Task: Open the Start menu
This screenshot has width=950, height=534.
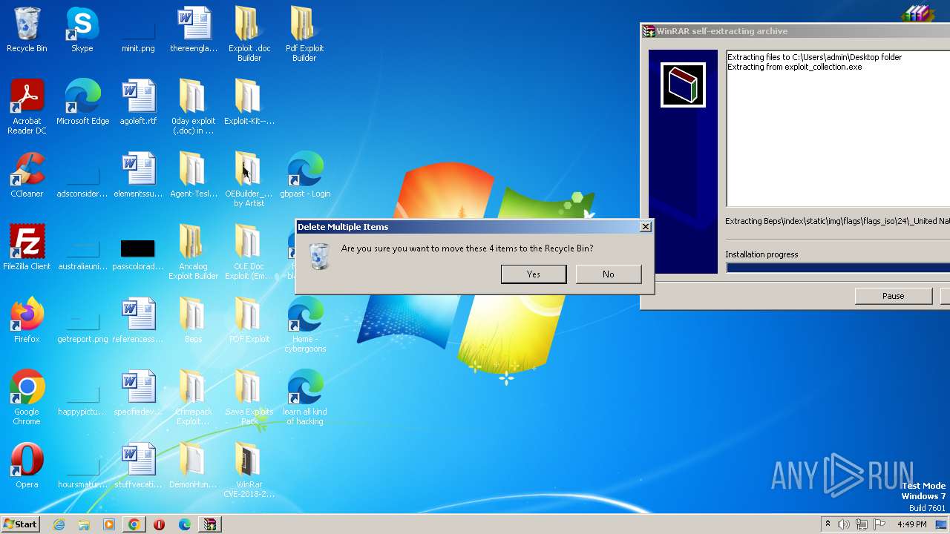Action: pyautogui.click(x=21, y=524)
